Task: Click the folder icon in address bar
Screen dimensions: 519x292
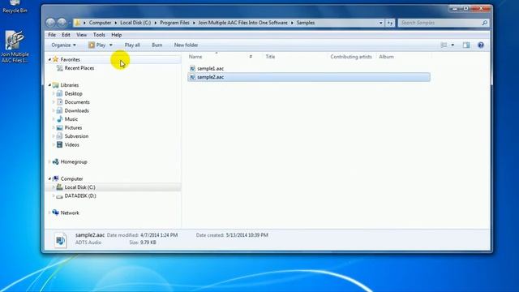Action: coord(78,23)
